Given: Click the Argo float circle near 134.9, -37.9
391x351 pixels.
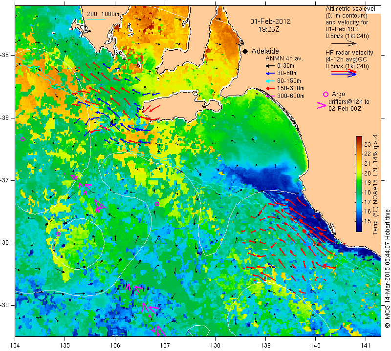Looking at the screenshot, I should tap(58, 234).
